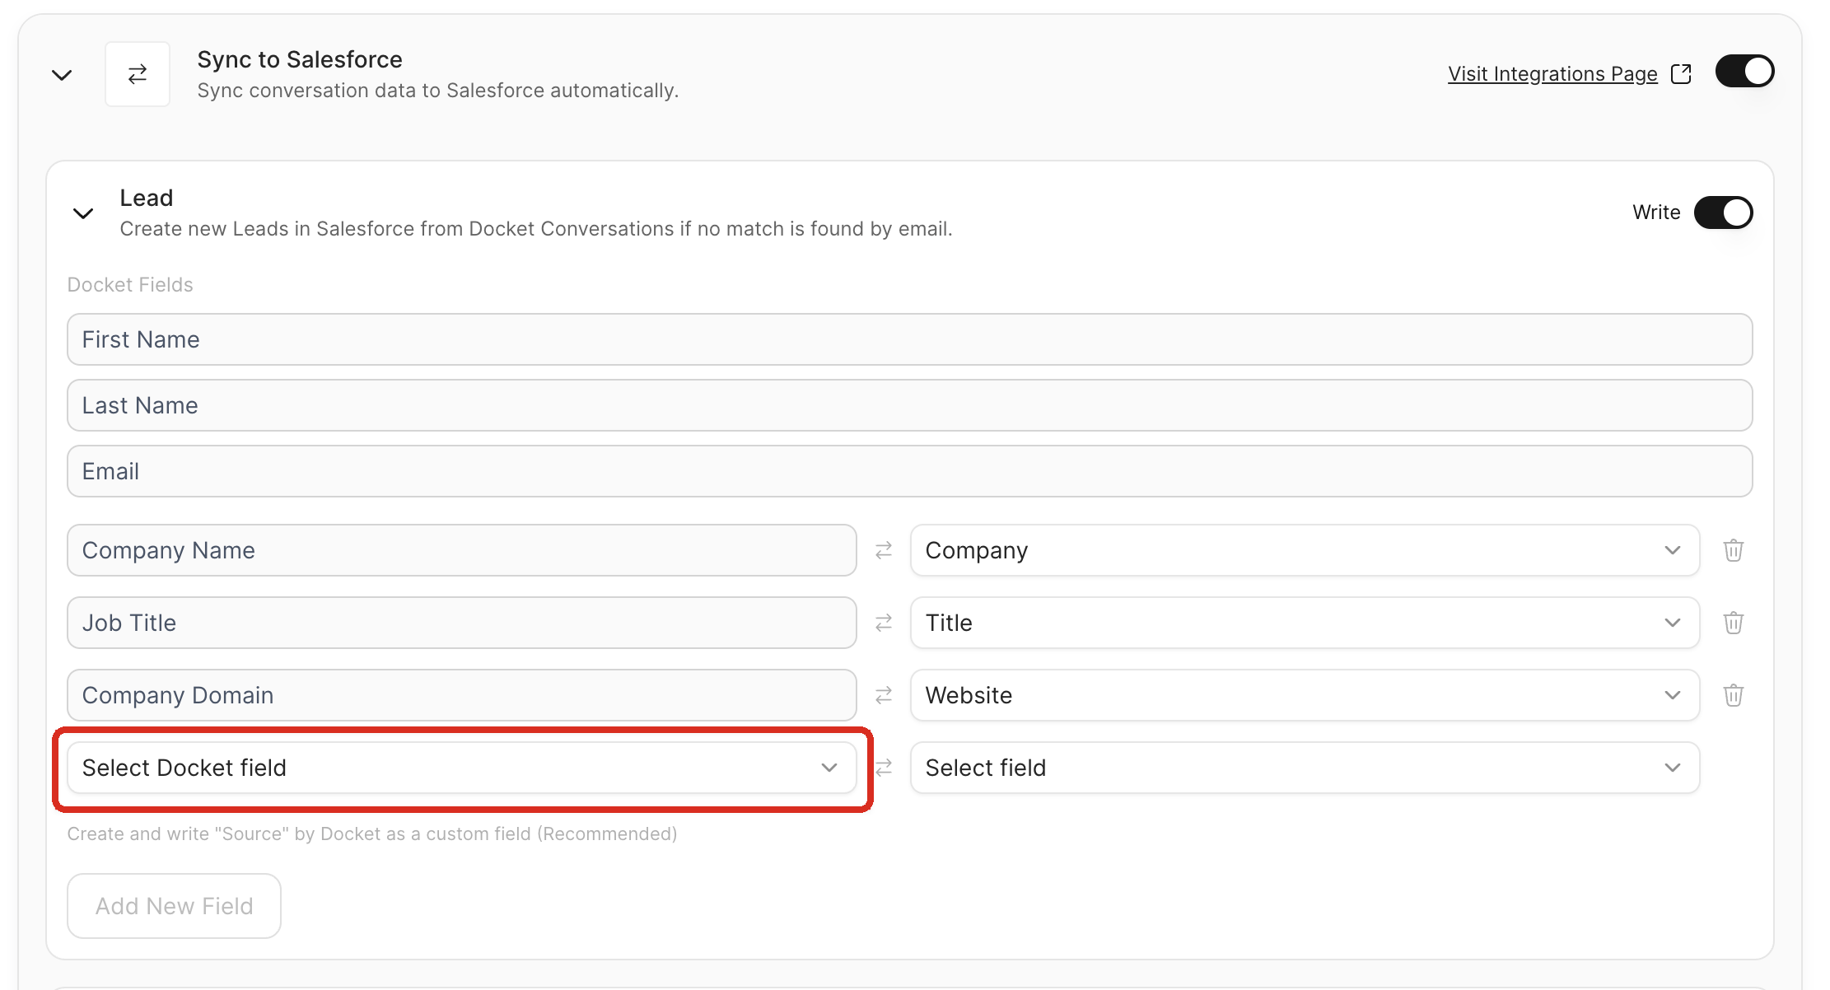This screenshot has height=990, width=1830.
Task: Click sync arrows icon between Company Name and Company
Action: click(884, 550)
